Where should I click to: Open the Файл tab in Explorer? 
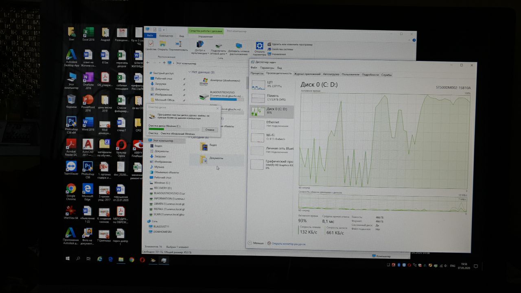pyautogui.click(x=150, y=36)
